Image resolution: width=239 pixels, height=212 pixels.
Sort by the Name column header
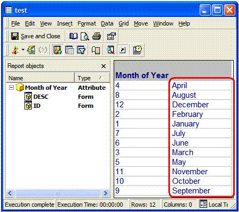click(40, 78)
